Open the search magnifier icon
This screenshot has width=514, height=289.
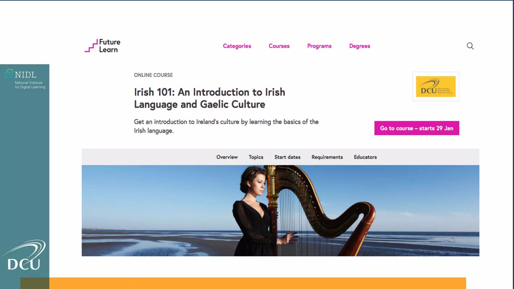pos(470,46)
